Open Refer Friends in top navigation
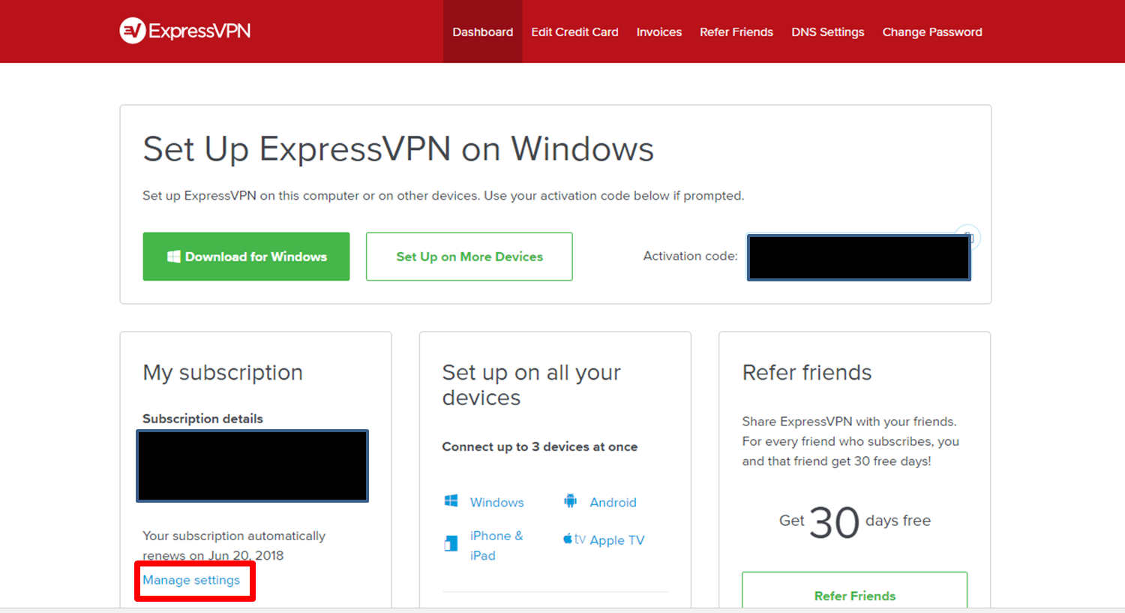The width and height of the screenshot is (1125, 613). (736, 32)
